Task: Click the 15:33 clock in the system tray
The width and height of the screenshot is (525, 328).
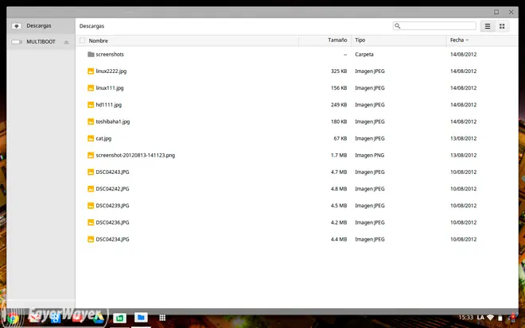Action: 465,318
